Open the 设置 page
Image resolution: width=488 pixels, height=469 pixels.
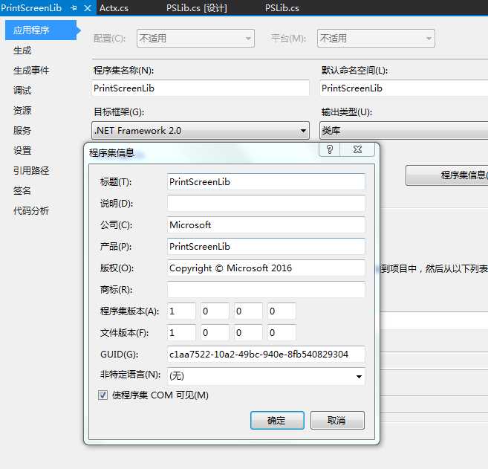tap(22, 150)
